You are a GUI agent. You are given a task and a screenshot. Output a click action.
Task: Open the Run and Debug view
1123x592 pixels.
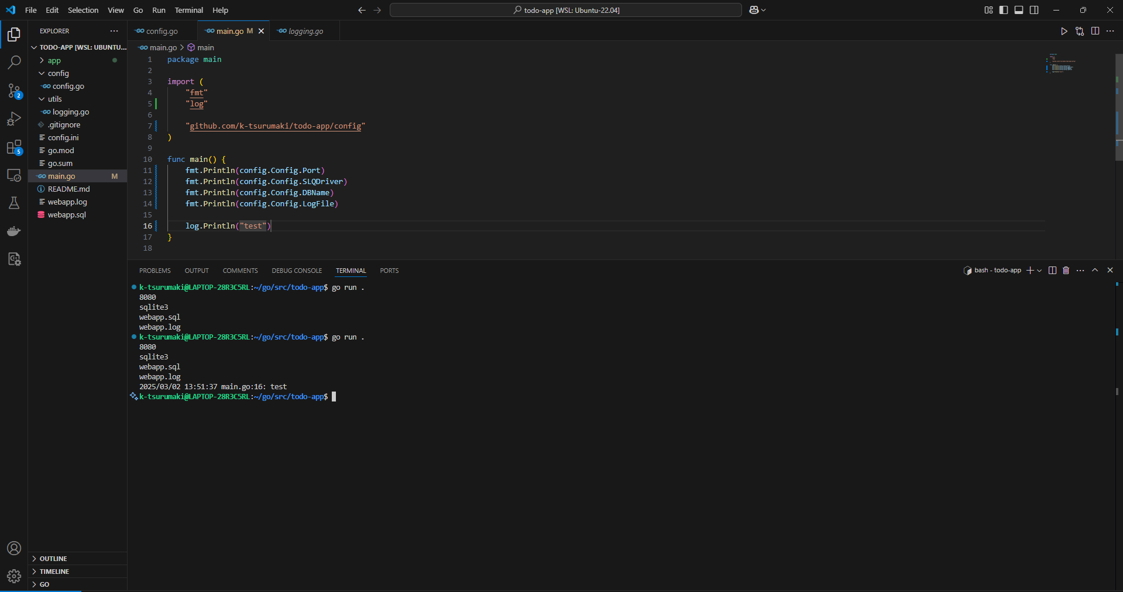click(x=14, y=119)
